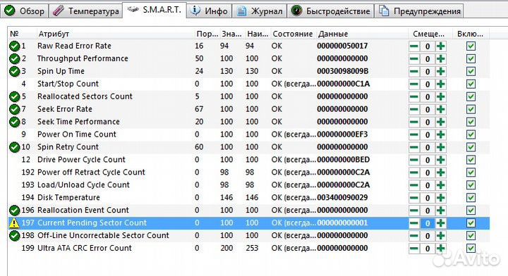Select Power off Retract Cycle Count row

tap(248, 172)
